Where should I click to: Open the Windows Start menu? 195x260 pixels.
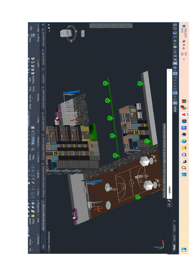pos(184,174)
